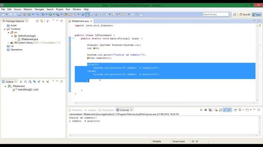The width and height of the screenshot is (263, 147).
Task: Click the New Java Class green icon
Action: pos(29,15)
